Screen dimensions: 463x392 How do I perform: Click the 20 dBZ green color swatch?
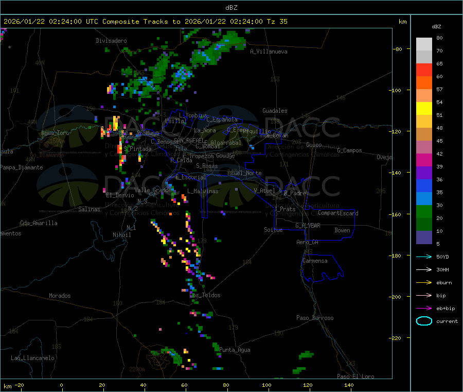[424, 211]
